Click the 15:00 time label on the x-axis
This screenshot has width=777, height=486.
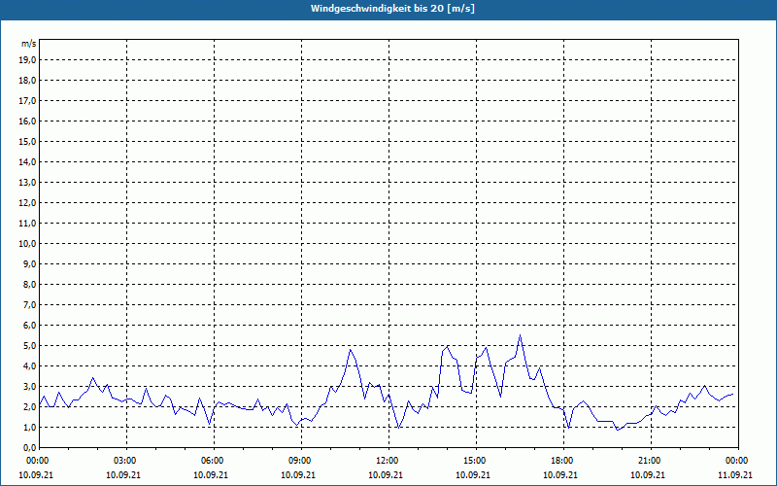[475, 460]
